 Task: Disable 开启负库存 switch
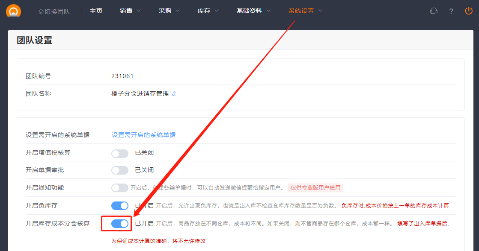coord(120,206)
